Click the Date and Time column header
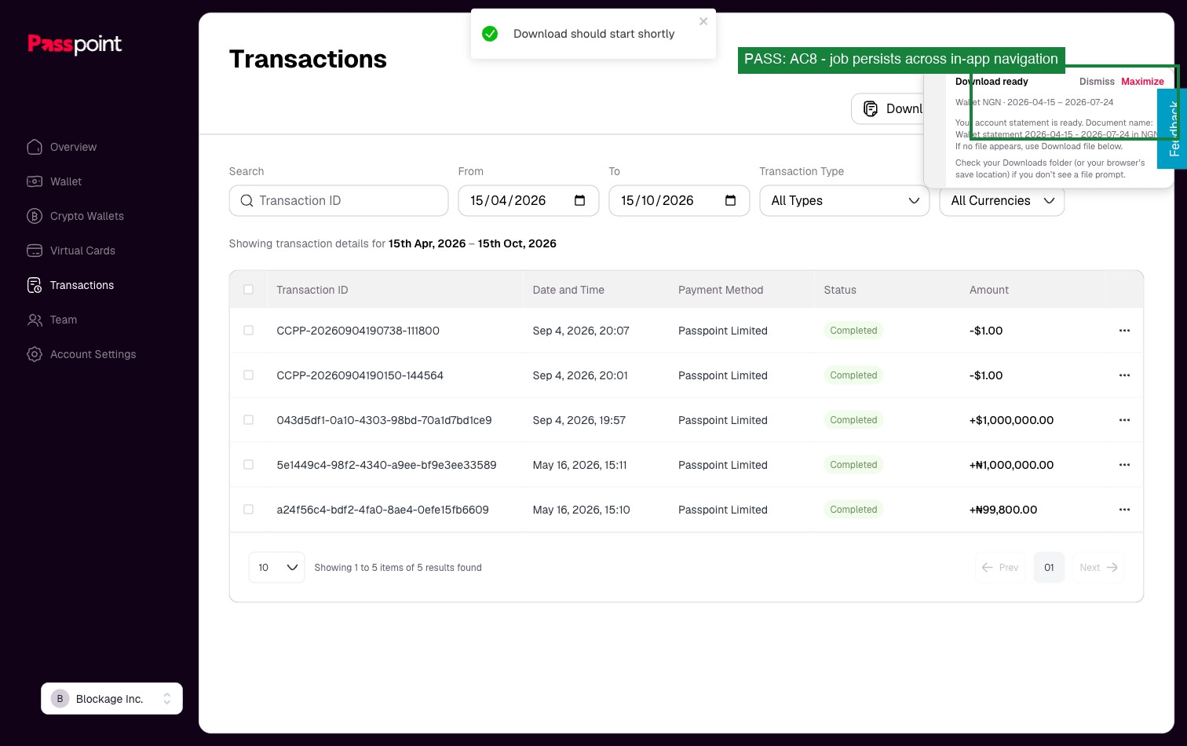This screenshot has width=1187, height=746. pos(568,290)
